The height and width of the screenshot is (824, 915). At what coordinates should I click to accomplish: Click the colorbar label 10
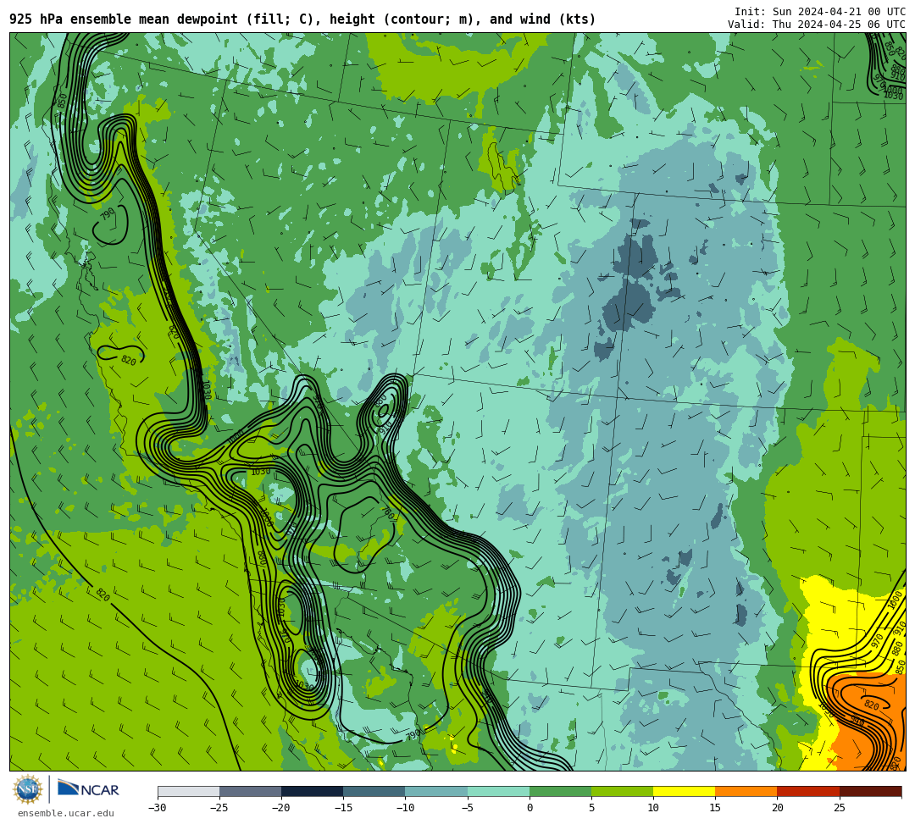[x=653, y=808]
